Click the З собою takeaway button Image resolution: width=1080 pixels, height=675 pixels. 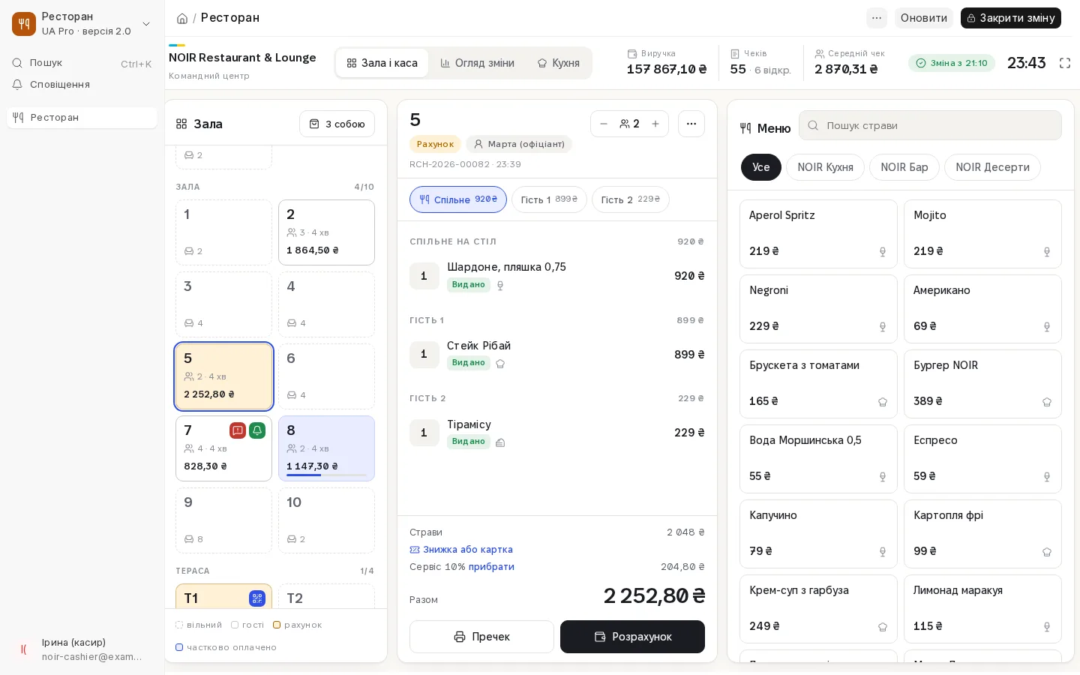337,124
